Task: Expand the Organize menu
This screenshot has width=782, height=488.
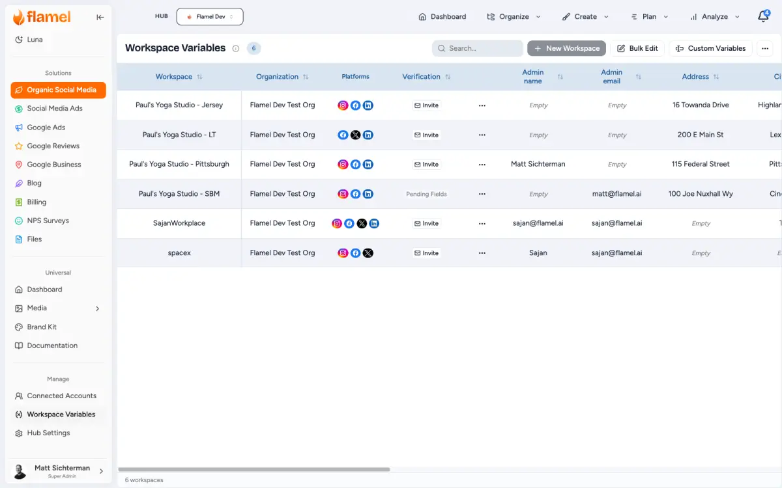Action: point(514,17)
